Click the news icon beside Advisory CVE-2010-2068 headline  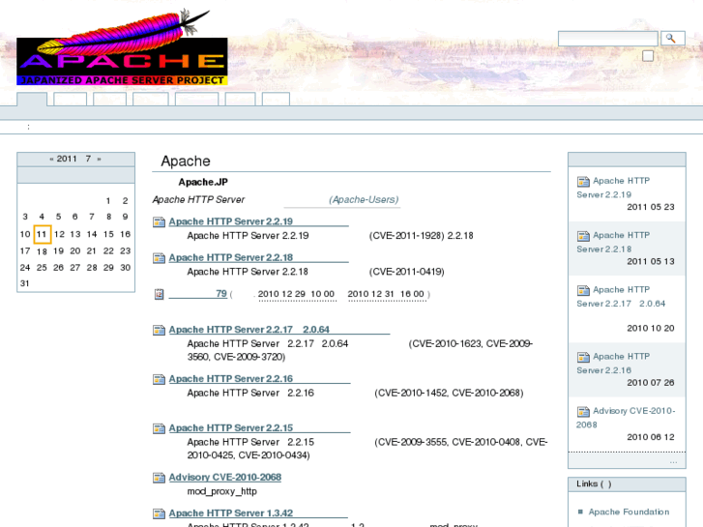click(x=159, y=478)
